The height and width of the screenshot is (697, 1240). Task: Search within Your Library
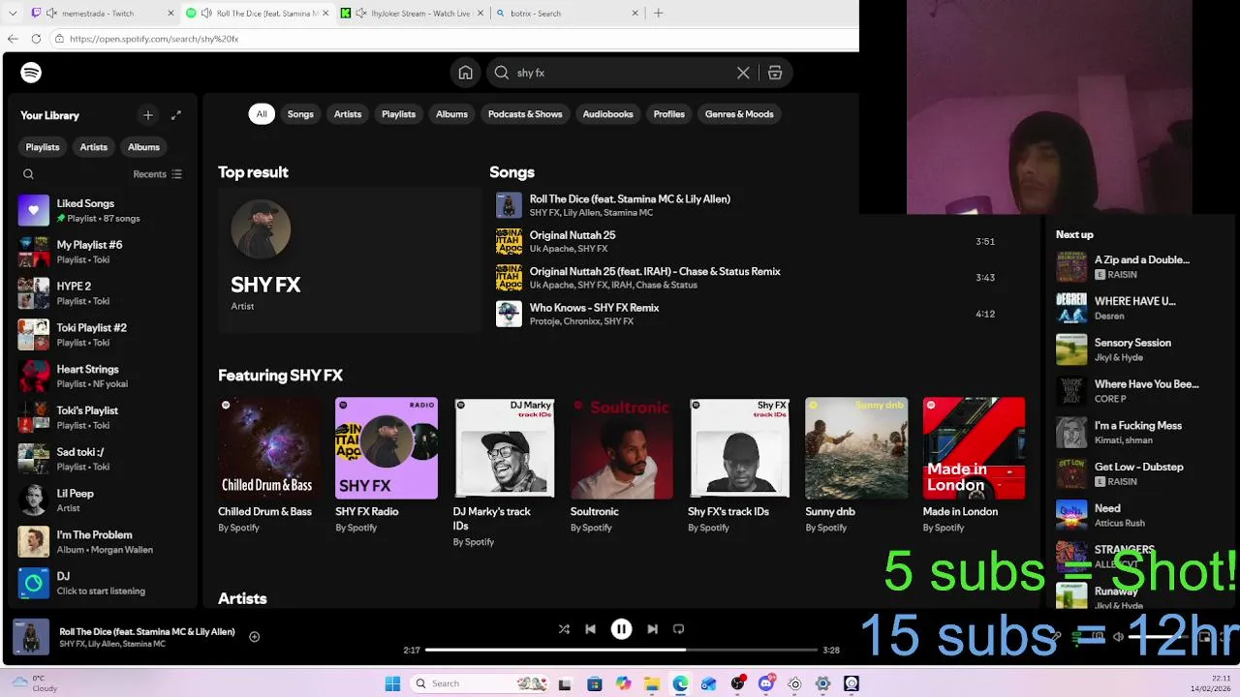tap(28, 174)
